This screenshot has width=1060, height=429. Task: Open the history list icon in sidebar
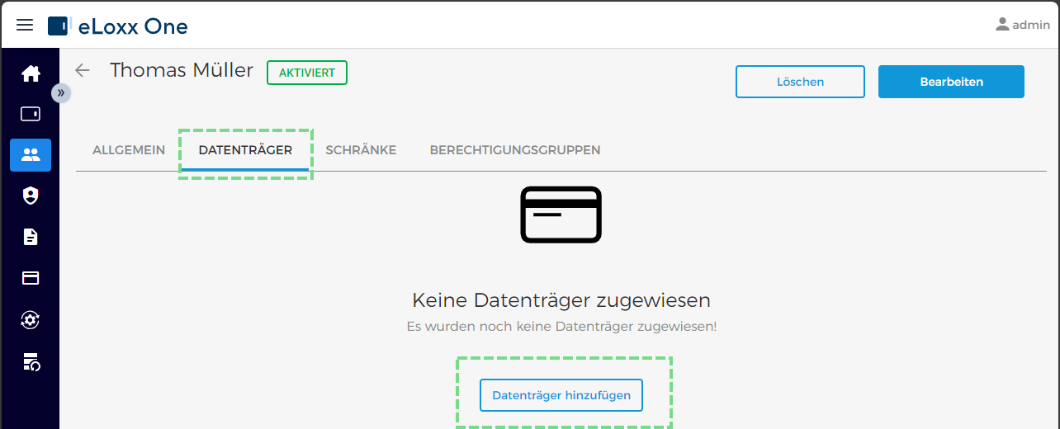tap(31, 361)
